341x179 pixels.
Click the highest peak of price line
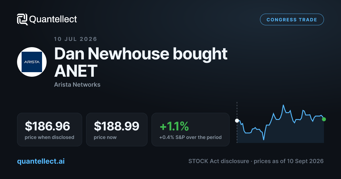click(283, 105)
